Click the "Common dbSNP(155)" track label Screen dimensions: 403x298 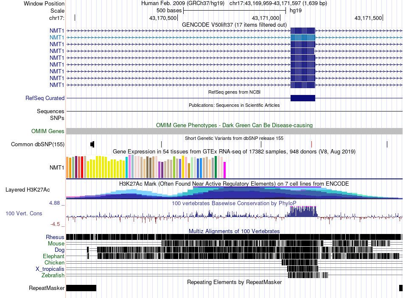coord(37,145)
